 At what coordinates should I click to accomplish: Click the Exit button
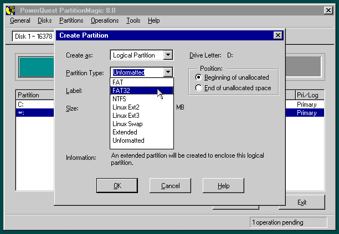301,202
